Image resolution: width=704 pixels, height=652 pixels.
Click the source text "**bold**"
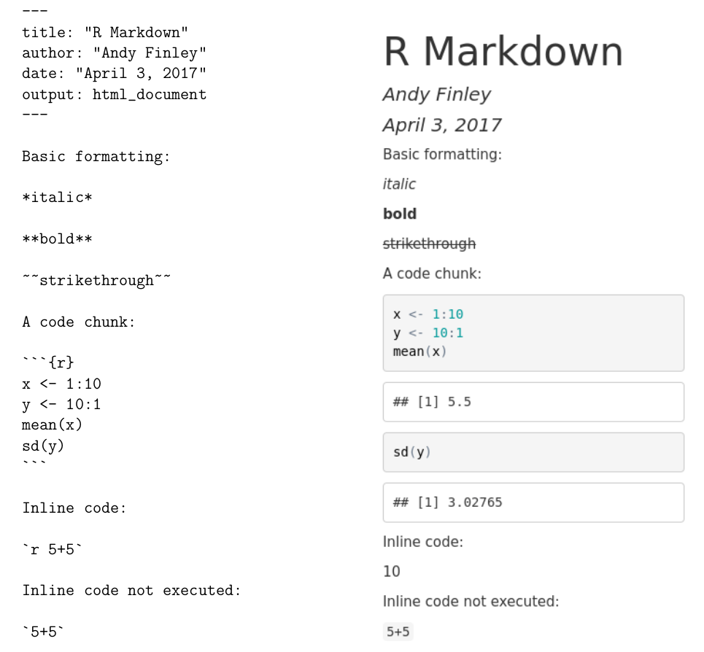coord(58,238)
